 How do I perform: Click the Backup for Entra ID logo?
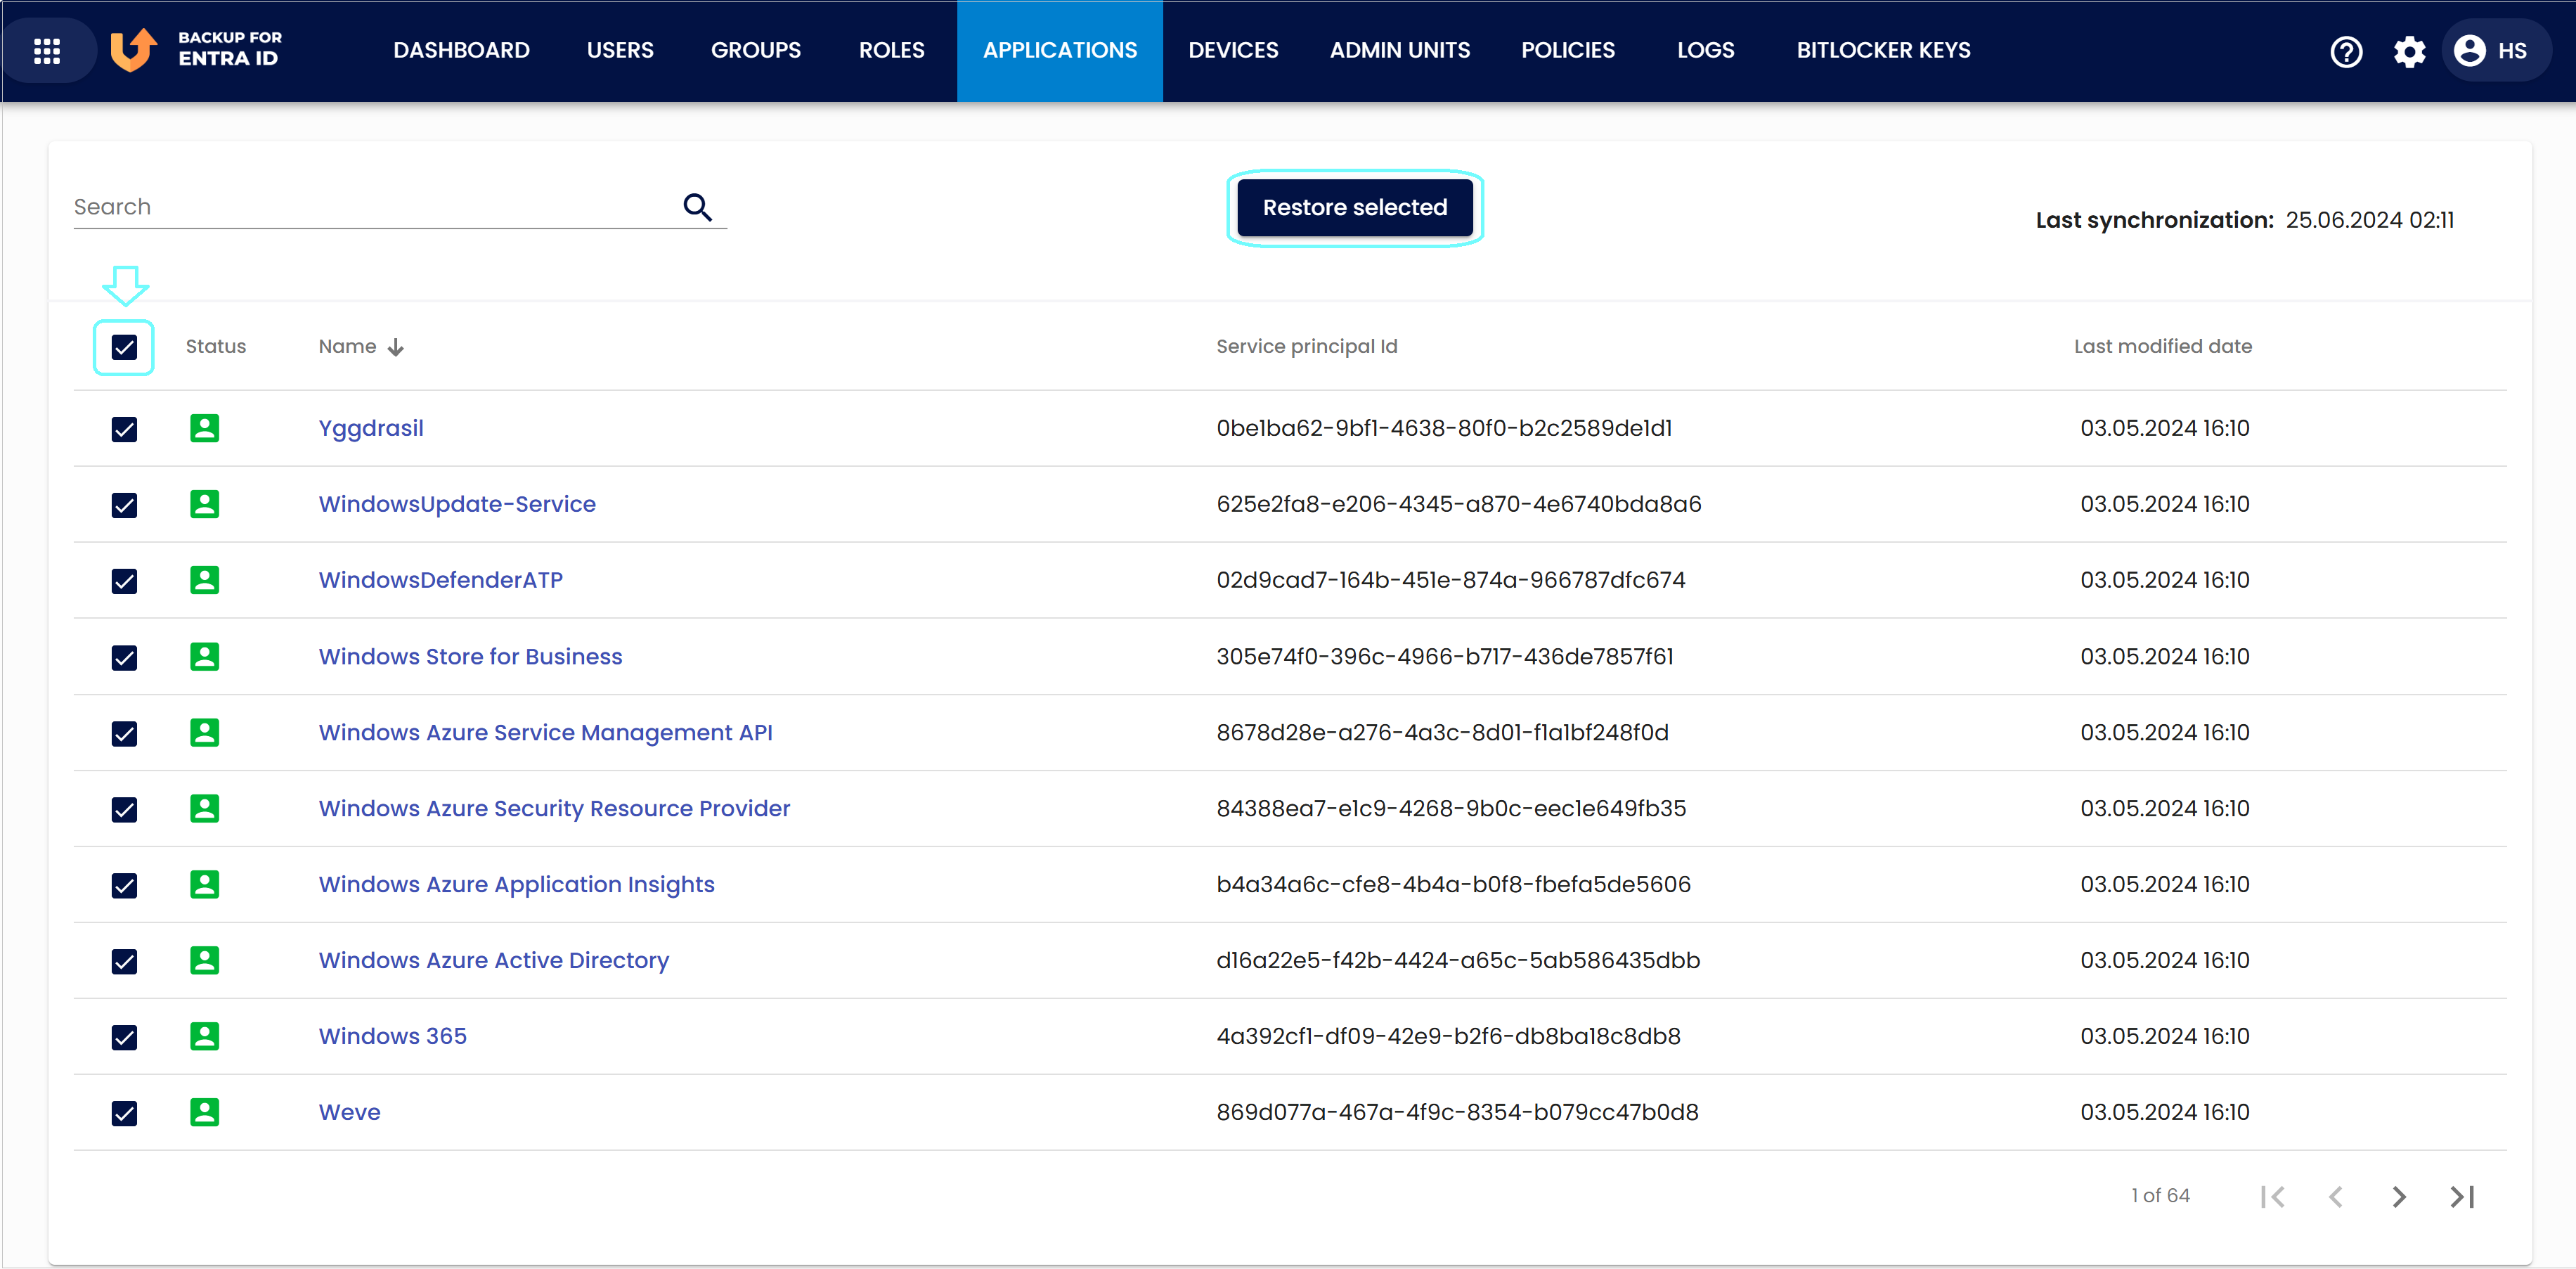[x=197, y=49]
